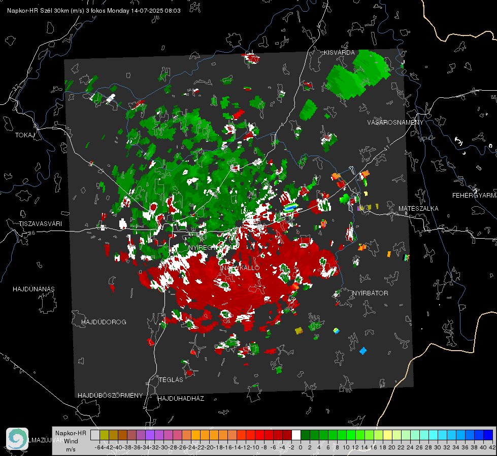Click the pale yellow legend swatch near 18
This screenshot has height=456, width=497.
point(388,435)
